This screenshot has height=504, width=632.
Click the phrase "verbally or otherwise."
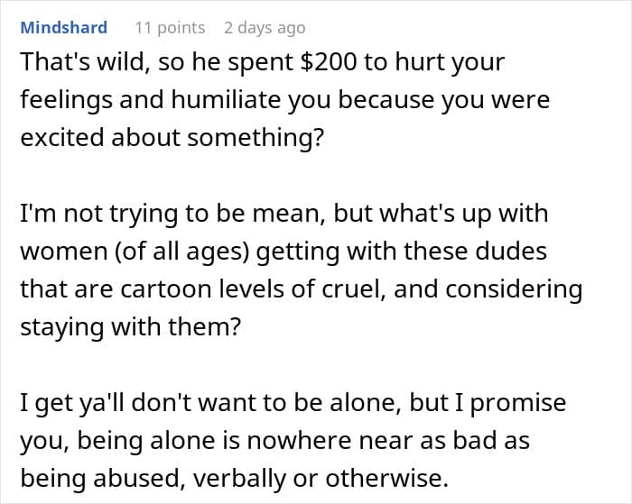tap(321, 479)
